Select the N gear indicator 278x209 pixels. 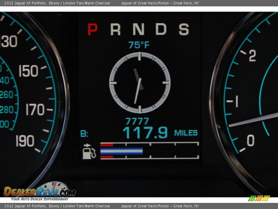(x=138, y=29)
